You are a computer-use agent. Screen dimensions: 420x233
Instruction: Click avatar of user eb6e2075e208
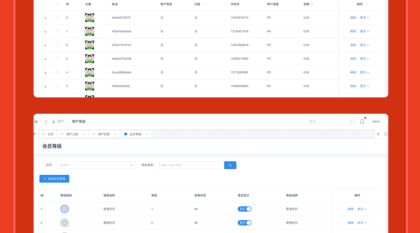(x=90, y=59)
